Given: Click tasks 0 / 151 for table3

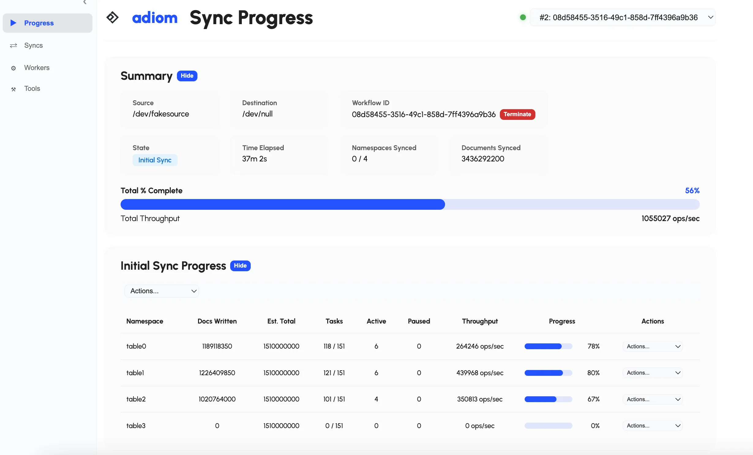Looking at the screenshot, I should pyautogui.click(x=334, y=426).
